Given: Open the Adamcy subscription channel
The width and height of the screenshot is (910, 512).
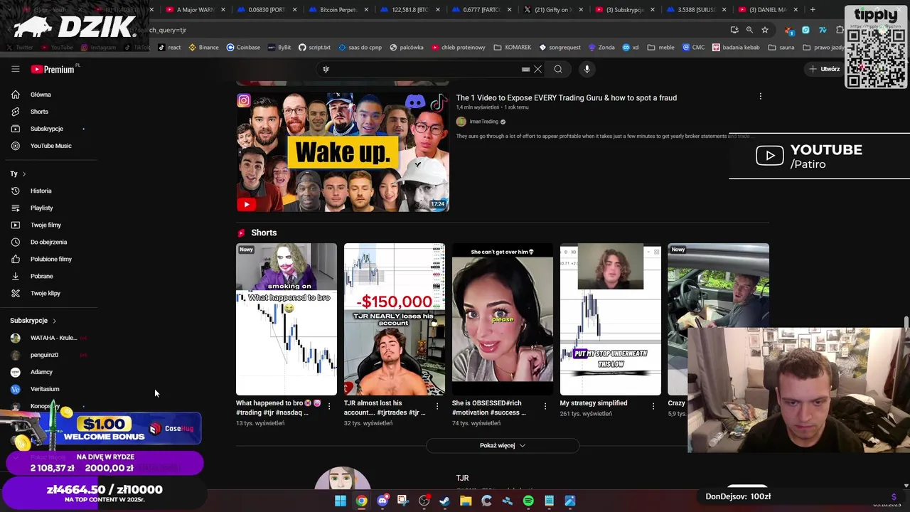Looking at the screenshot, I should coord(41,372).
